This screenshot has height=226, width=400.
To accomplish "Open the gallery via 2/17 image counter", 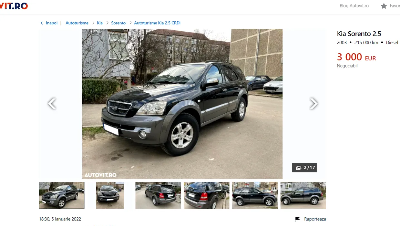I will coord(304,168).
